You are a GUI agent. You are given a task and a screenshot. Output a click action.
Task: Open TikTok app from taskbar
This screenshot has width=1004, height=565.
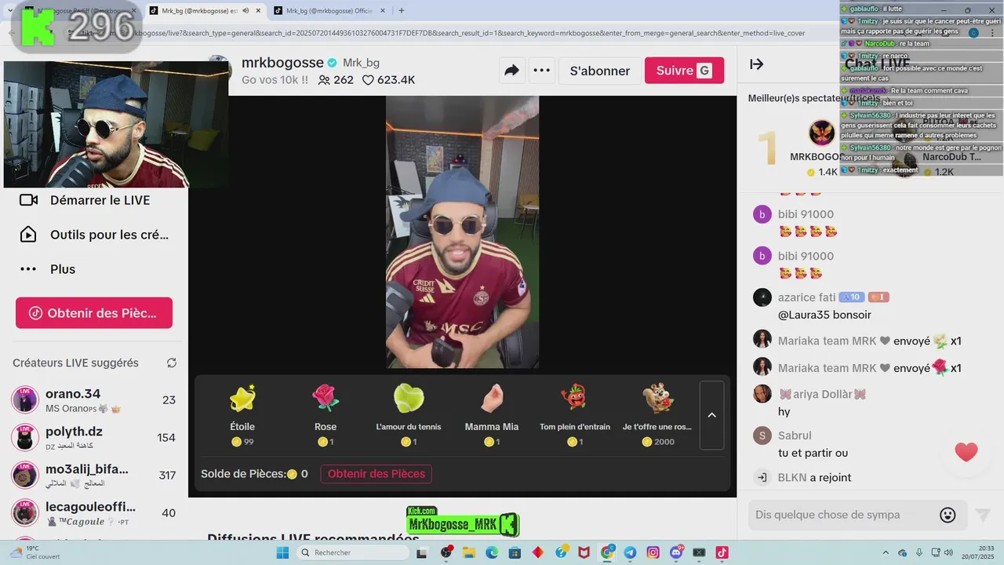[722, 552]
